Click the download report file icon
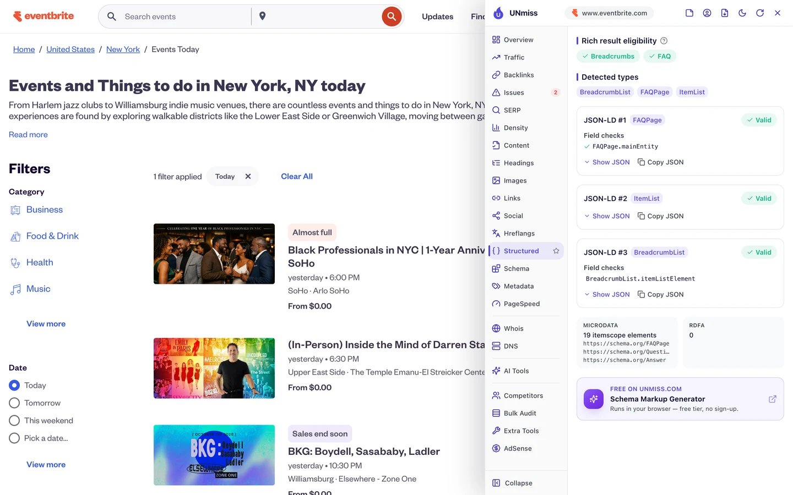 tap(725, 13)
